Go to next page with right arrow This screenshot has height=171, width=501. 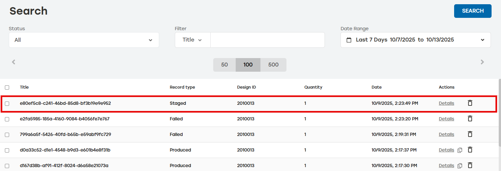click(x=482, y=62)
